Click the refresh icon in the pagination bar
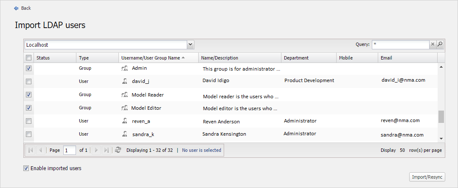The image size is (458, 188). (x=118, y=150)
